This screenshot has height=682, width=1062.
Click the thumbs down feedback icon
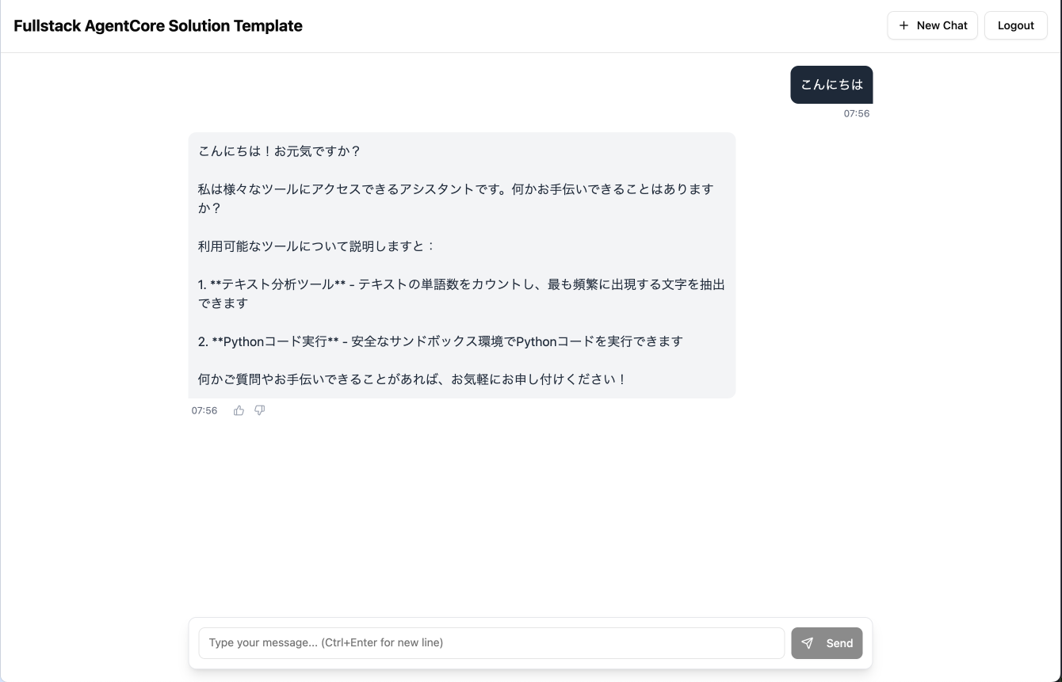tap(260, 410)
